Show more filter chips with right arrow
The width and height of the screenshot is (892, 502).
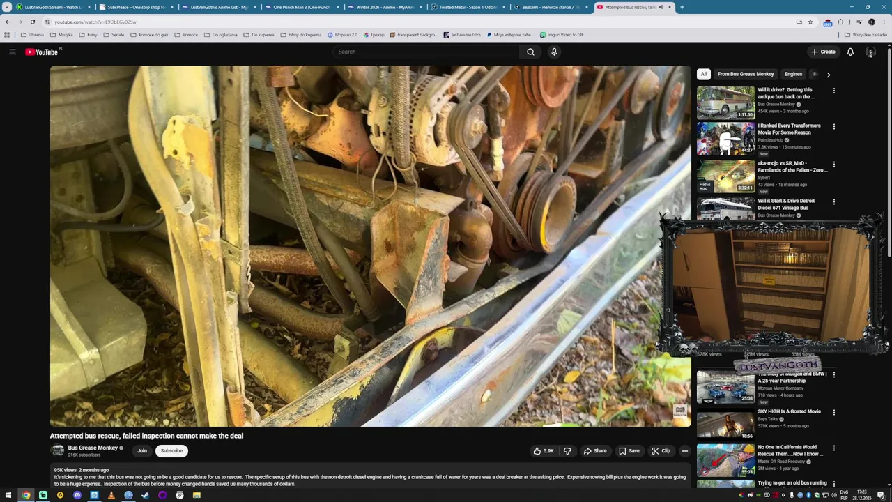point(828,74)
